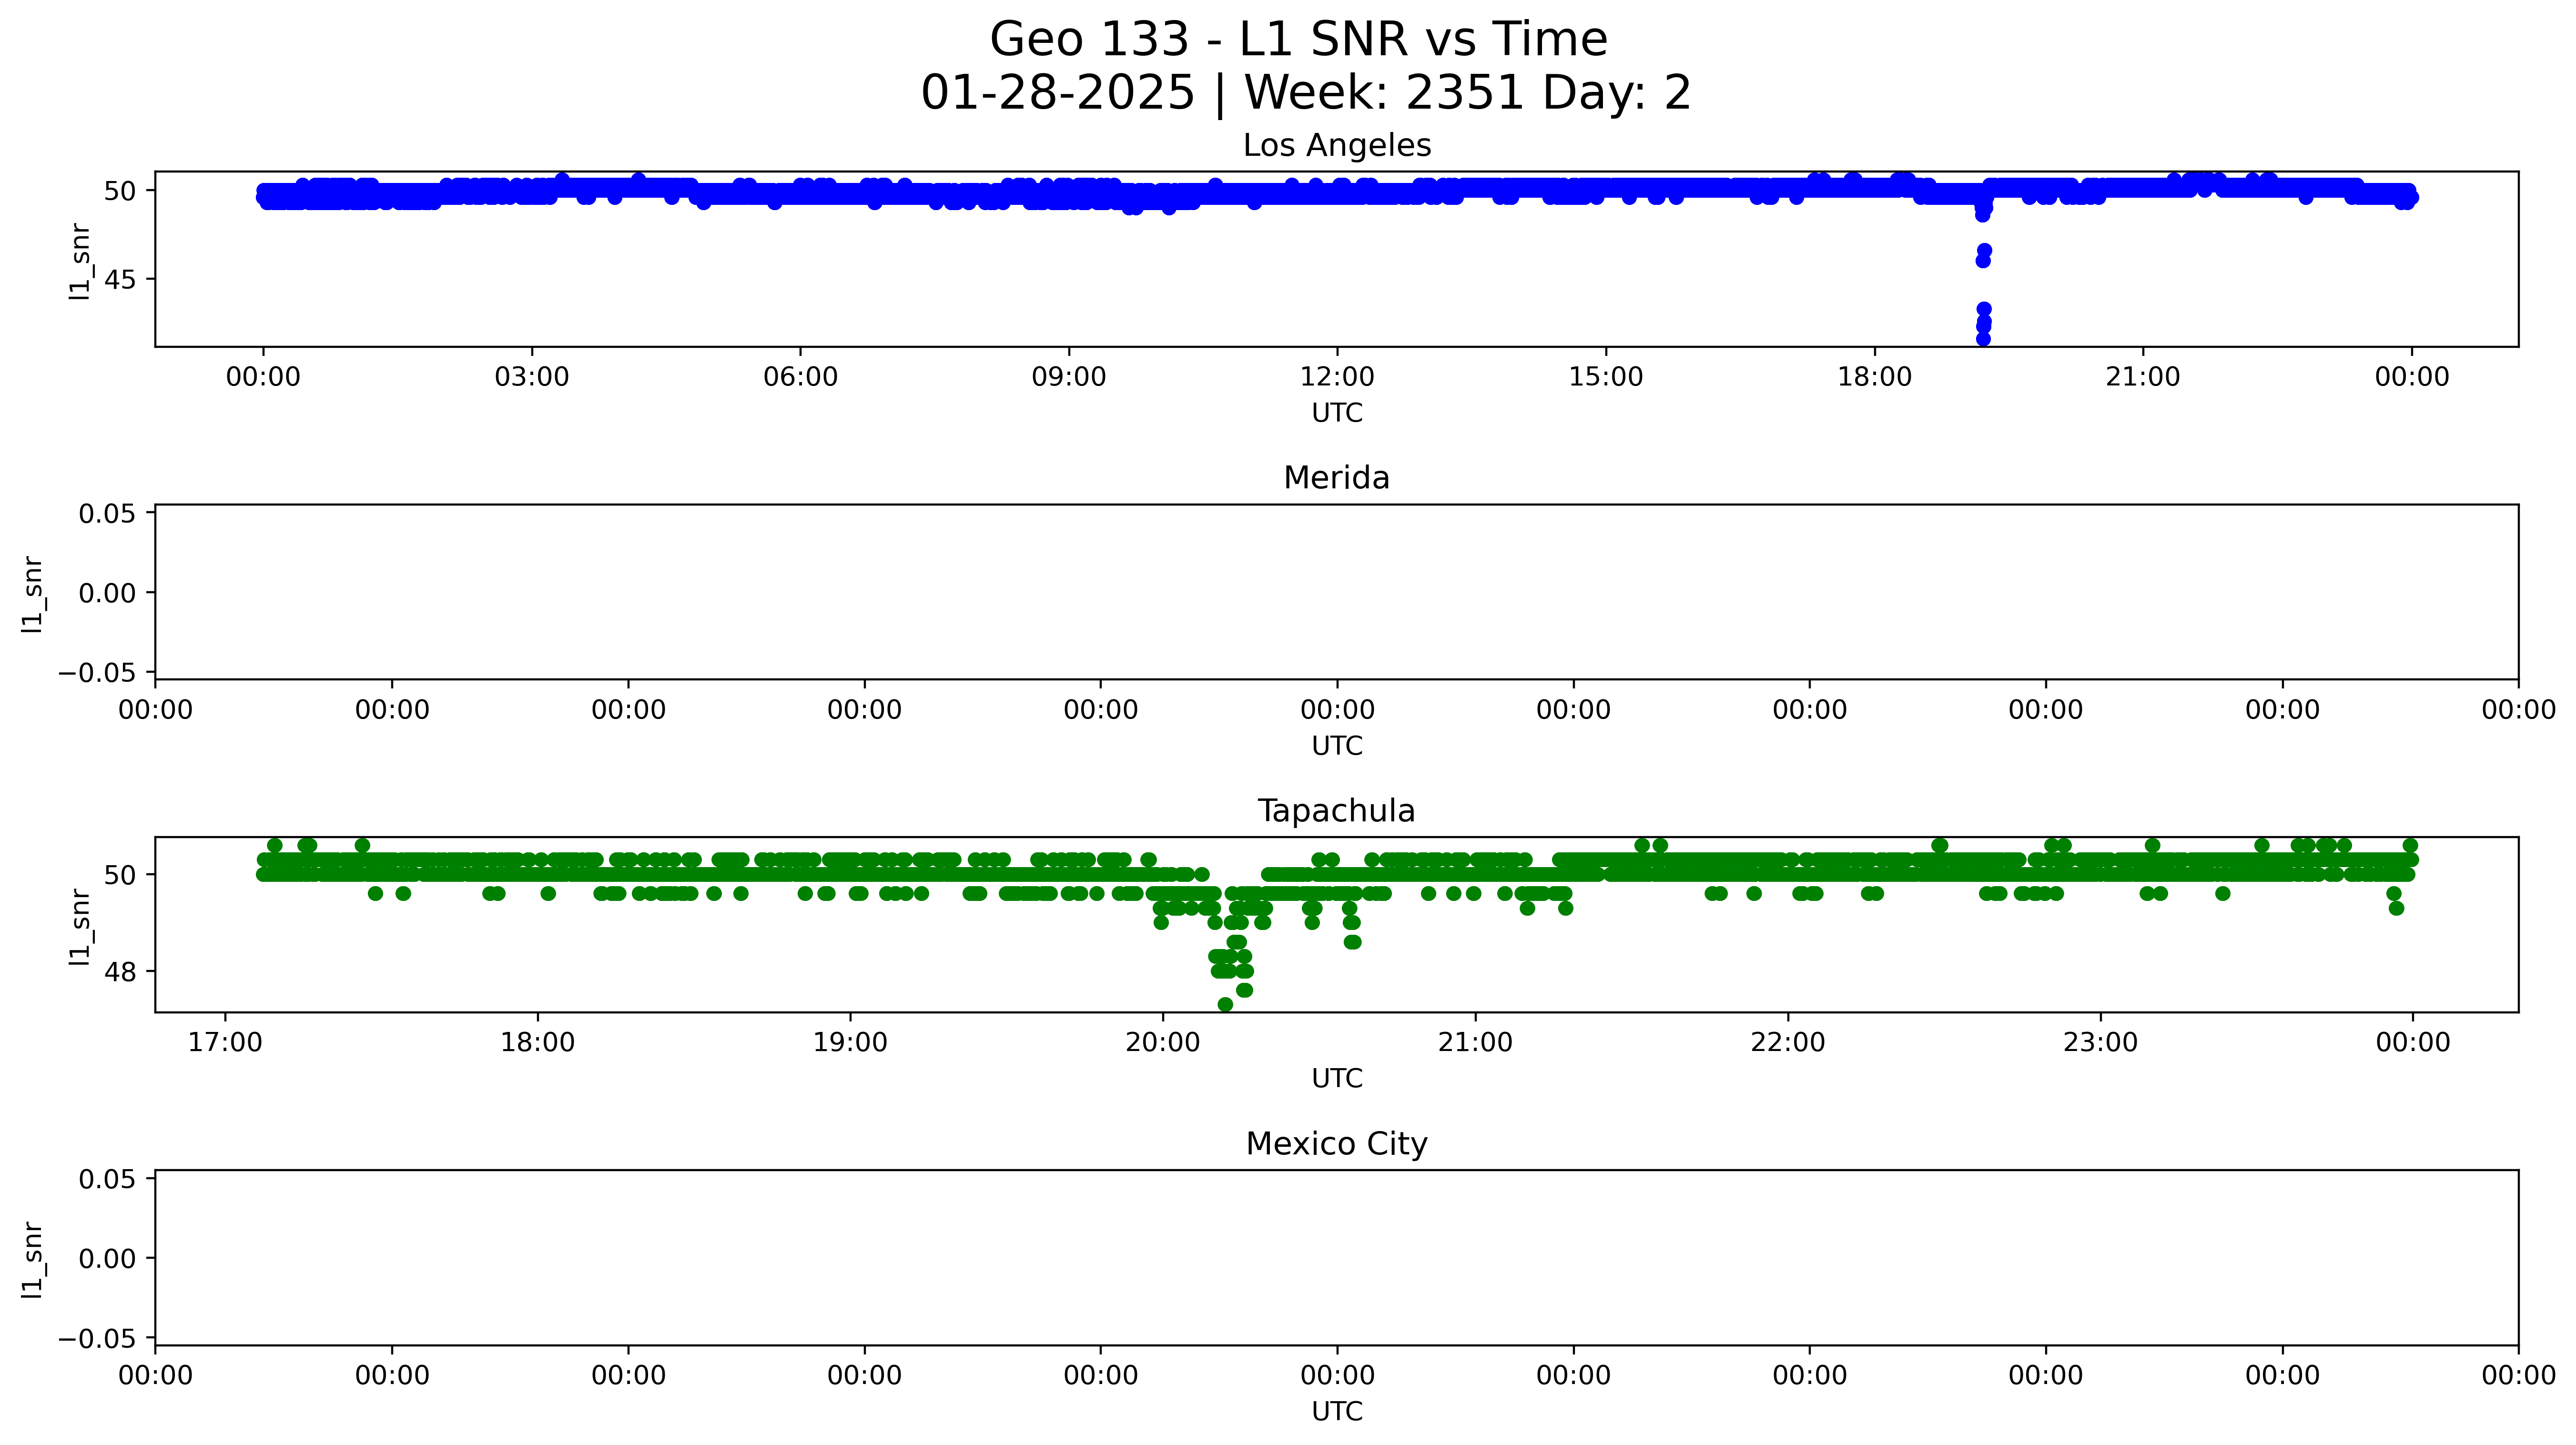Click the '48' y-axis tick label on the Tapachula plot
This screenshot has height=1445, width=2576.
[x=120, y=971]
